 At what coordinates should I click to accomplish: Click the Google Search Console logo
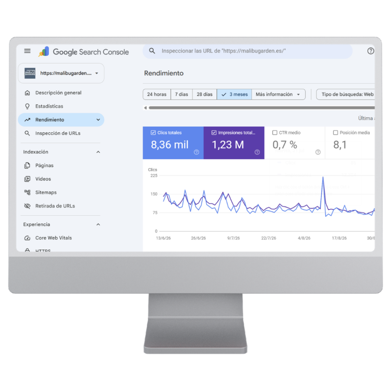[84, 52]
